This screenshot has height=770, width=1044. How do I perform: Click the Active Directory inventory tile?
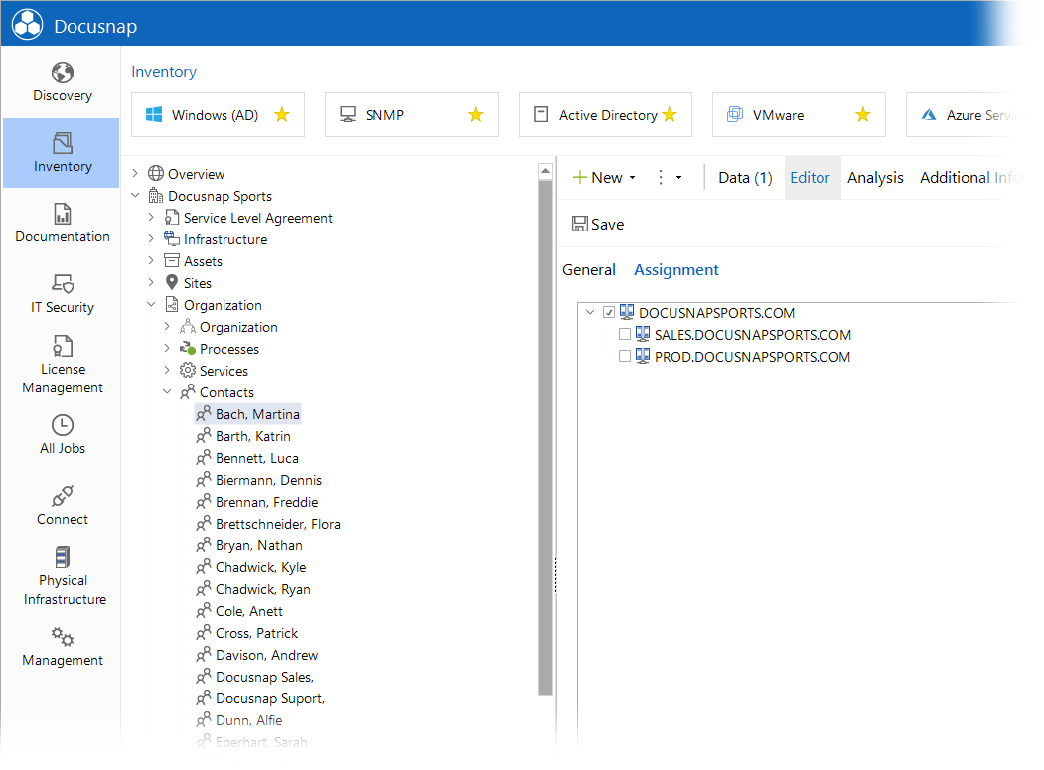(x=605, y=114)
